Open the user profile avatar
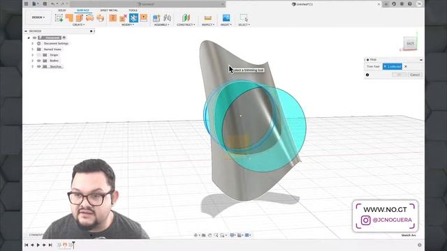Viewport: 447px width, 251px height. tap(419, 4)
